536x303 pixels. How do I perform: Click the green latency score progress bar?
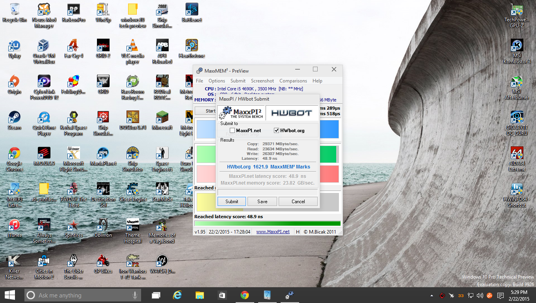coord(268,224)
